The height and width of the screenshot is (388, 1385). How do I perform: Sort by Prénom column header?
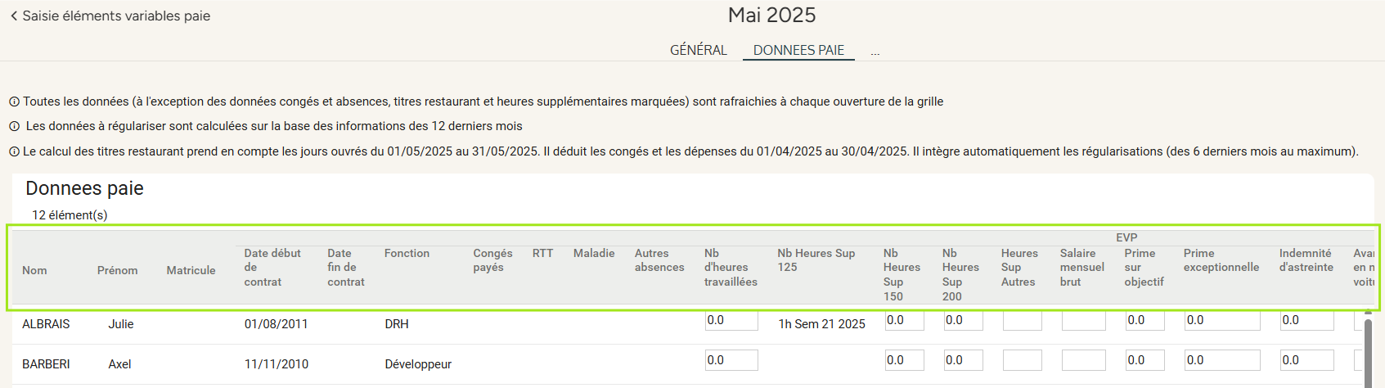click(117, 270)
